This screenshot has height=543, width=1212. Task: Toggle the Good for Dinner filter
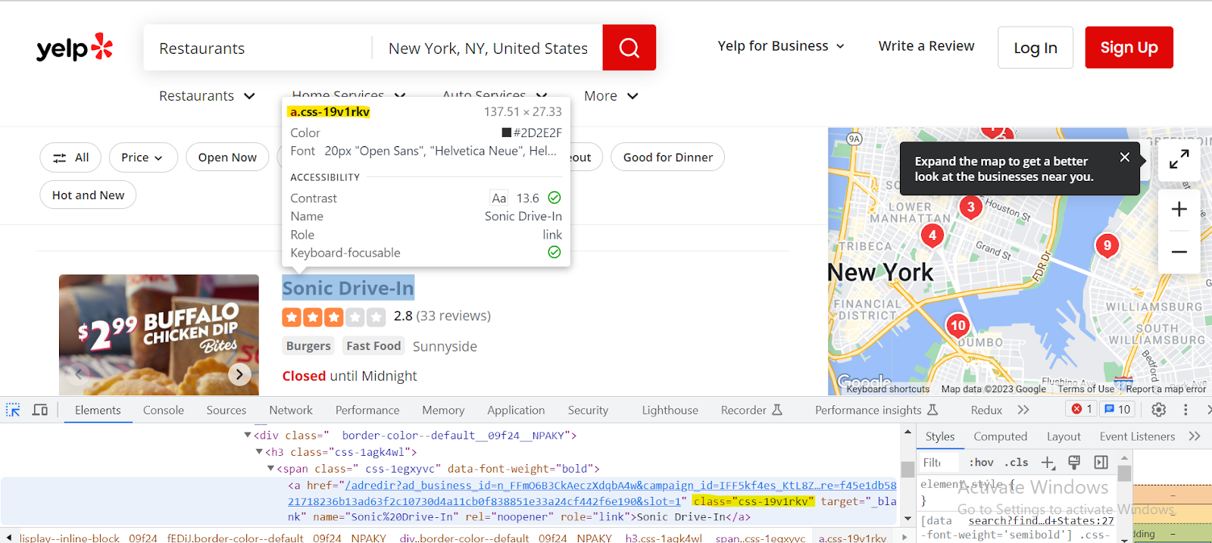click(667, 158)
